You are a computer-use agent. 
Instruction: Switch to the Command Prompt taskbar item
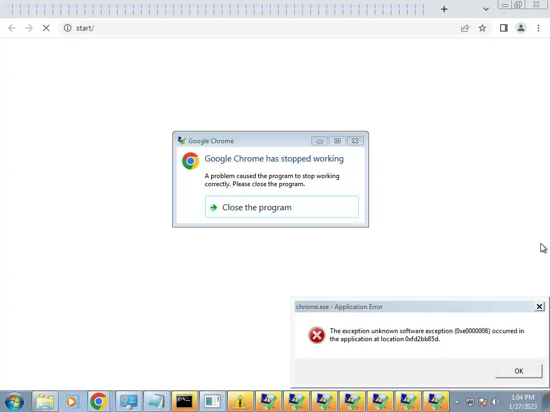point(185,401)
